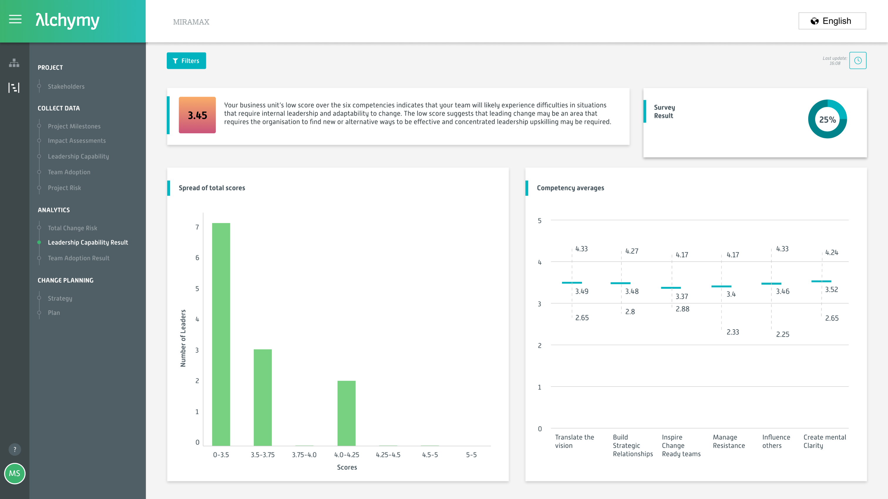Click the last update clock icon
Image resolution: width=888 pixels, height=499 pixels.
858,60
